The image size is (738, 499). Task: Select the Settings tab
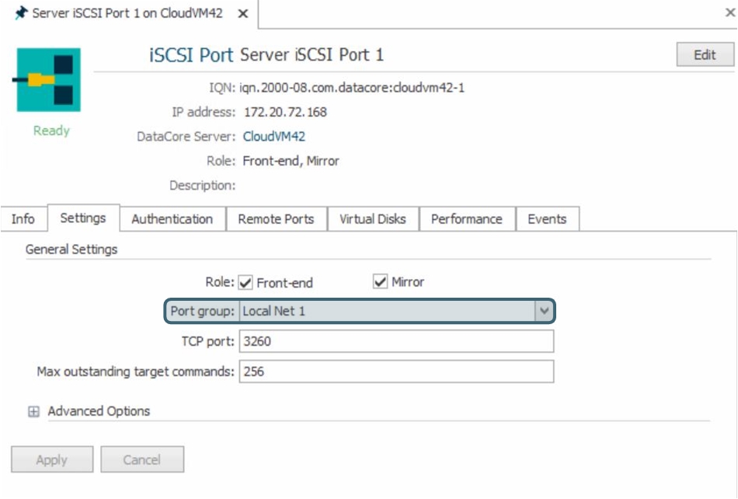[x=83, y=218]
